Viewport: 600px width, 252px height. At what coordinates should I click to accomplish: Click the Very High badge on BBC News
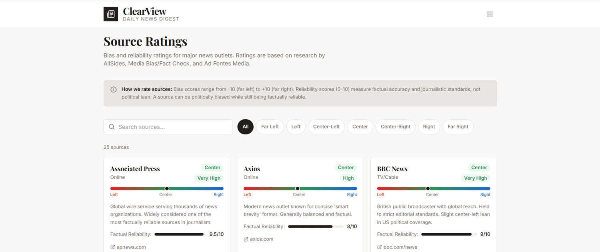[476, 178]
